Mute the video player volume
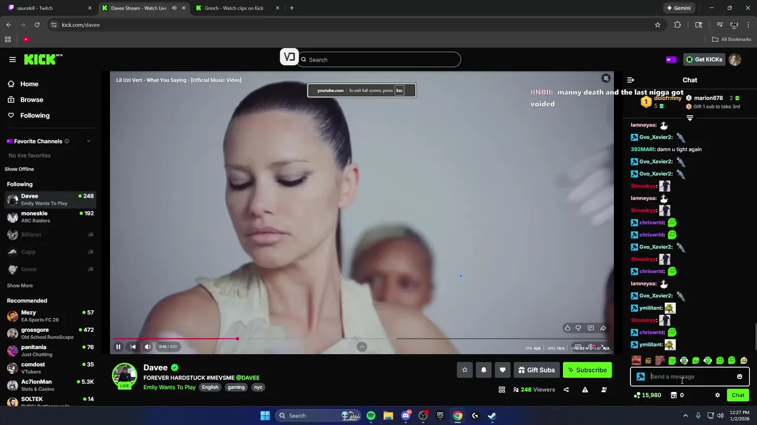 pos(148,346)
